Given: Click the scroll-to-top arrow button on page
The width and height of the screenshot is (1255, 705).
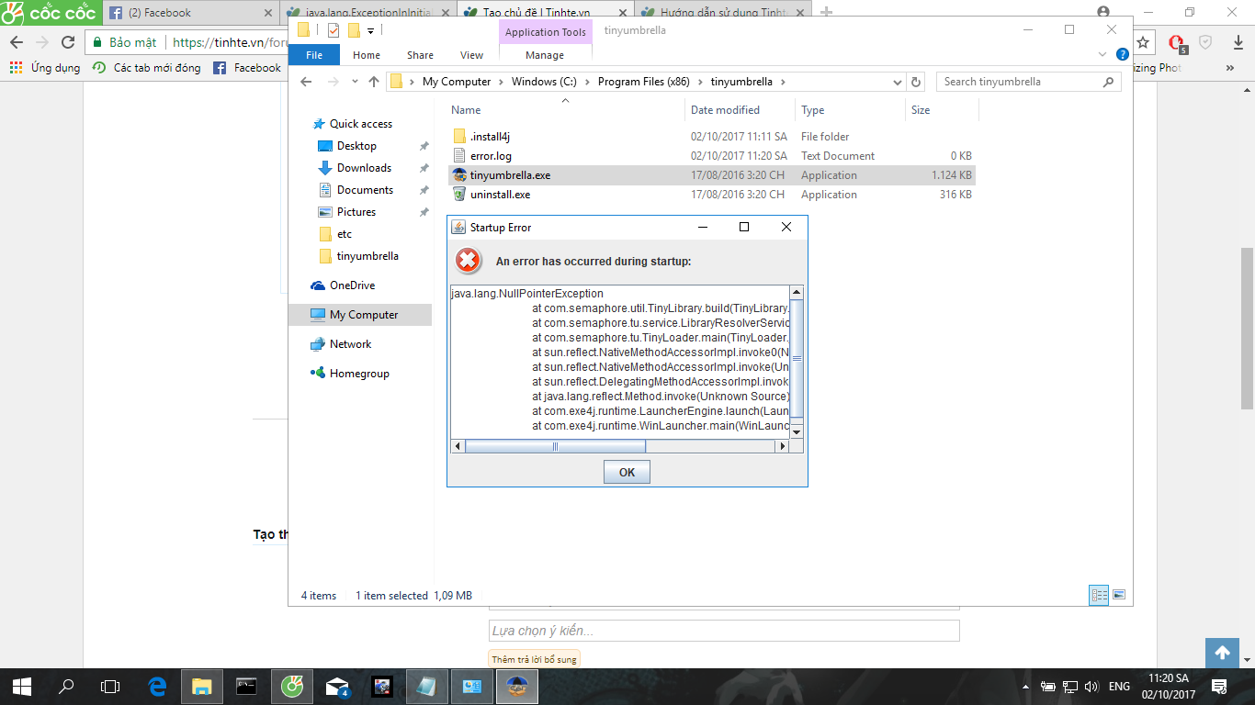Looking at the screenshot, I should 1222,653.
